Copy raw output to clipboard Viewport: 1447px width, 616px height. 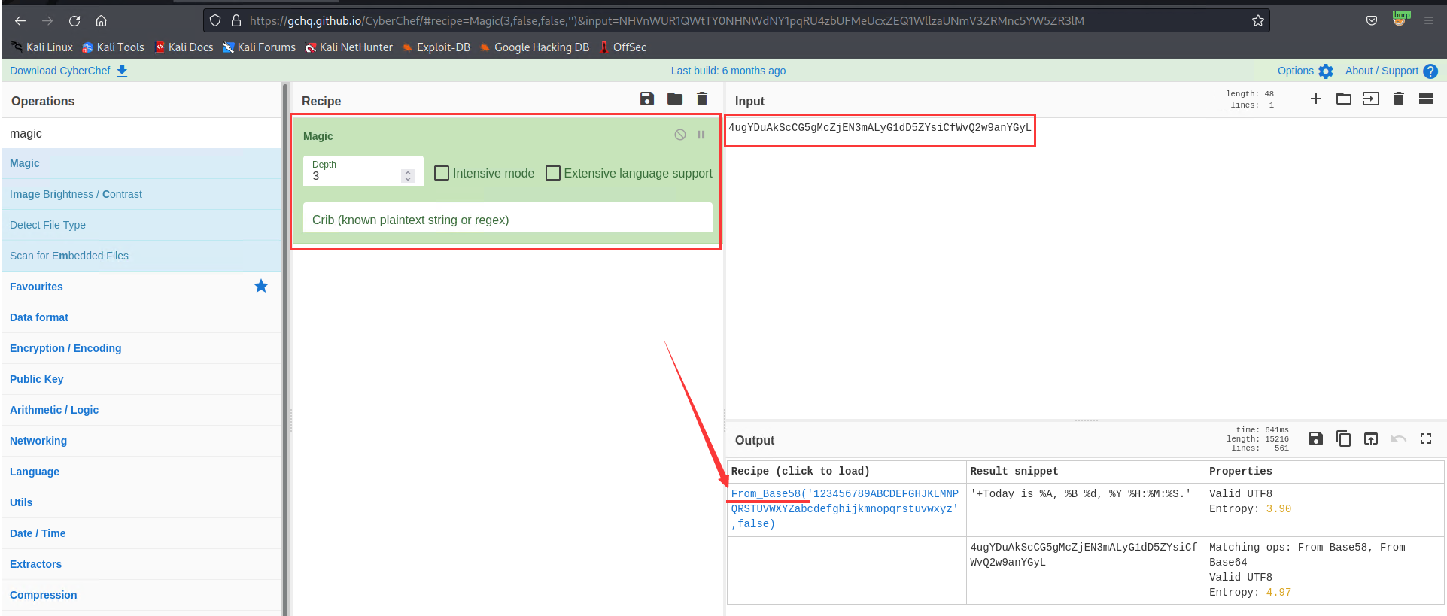(1344, 438)
